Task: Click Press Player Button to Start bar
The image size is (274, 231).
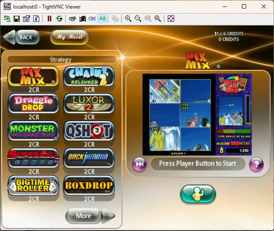Action: point(198,164)
